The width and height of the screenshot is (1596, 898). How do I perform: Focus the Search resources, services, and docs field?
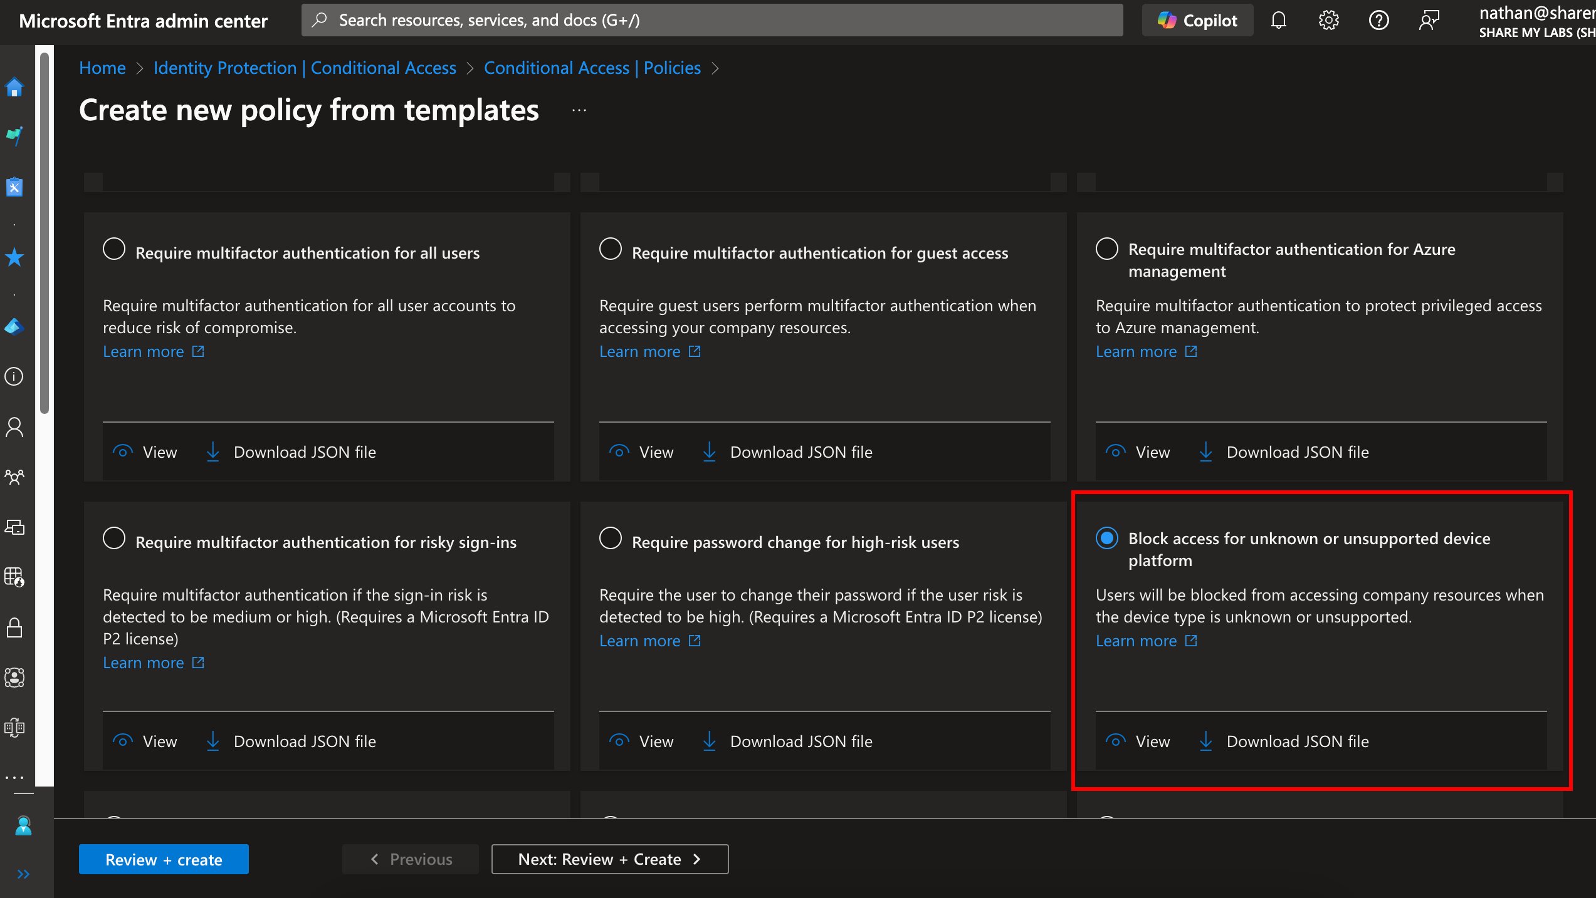coord(712,20)
